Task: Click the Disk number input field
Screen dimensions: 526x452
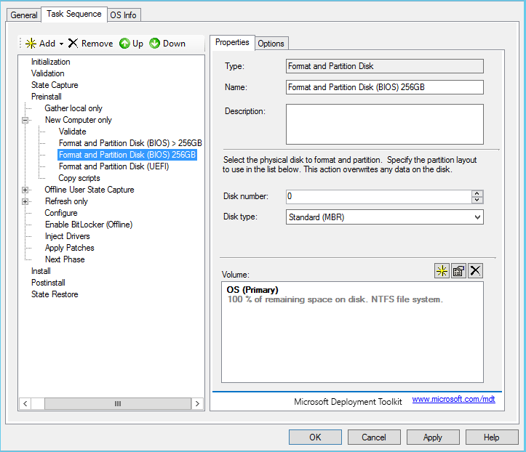Action: (x=379, y=197)
